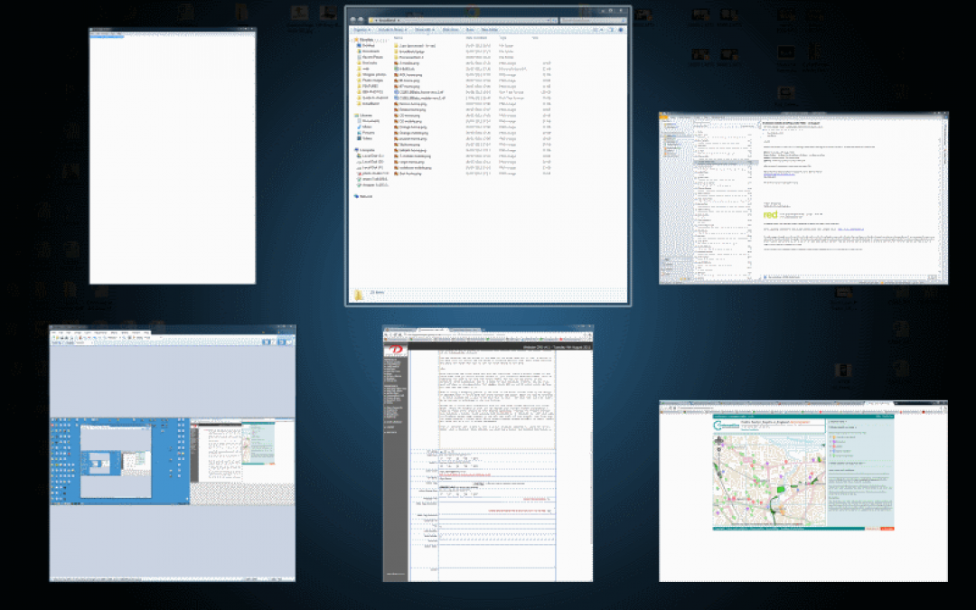Click the map pan arrows control
This screenshot has height=610, width=976.
719,441
